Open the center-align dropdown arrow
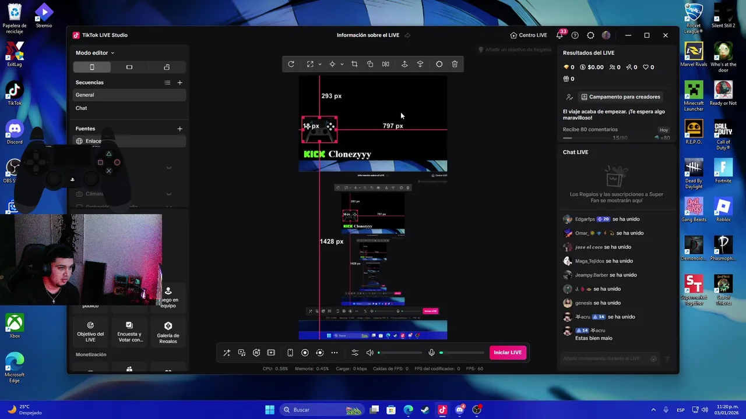This screenshot has height=419, width=746. coord(342,64)
